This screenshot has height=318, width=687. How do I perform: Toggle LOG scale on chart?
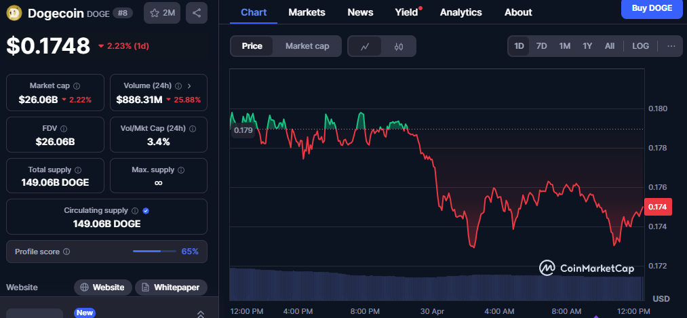coord(641,46)
